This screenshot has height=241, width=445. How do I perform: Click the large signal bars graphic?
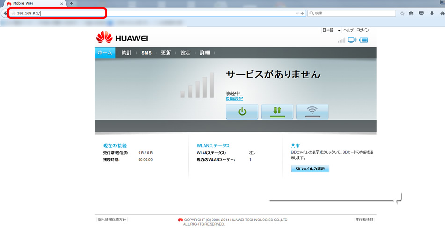coord(197,85)
